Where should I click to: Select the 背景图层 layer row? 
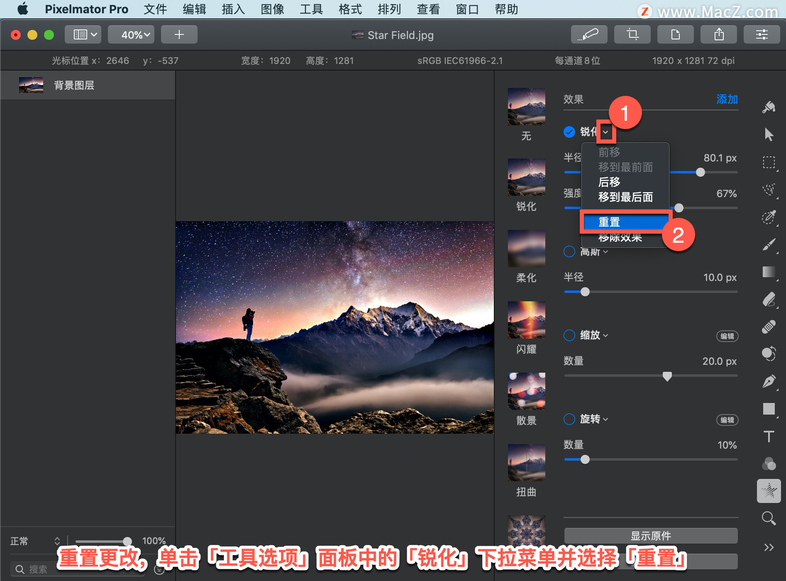[88, 85]
